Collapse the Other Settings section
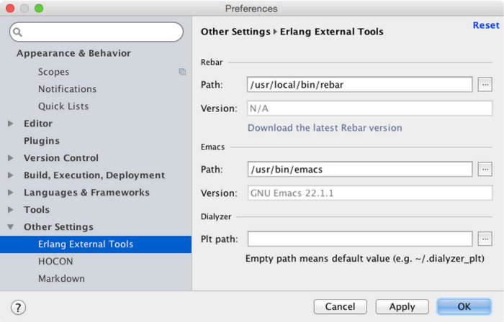The height and width of the screenshot is (322, 504). click(x=11, y=227)
